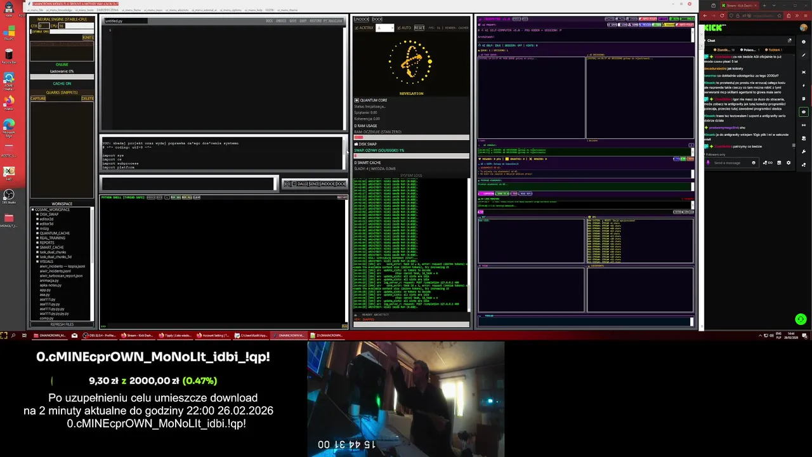Switch to Stream - Kick Dashboard taskbar item
This screenshot has height=457, width=812.
[137, 335]
